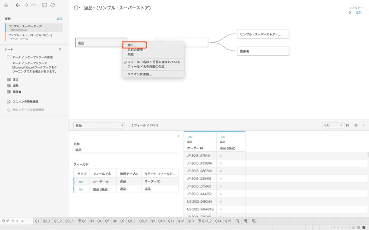Click cell US-2015-2410166

[x=200, y=201]
